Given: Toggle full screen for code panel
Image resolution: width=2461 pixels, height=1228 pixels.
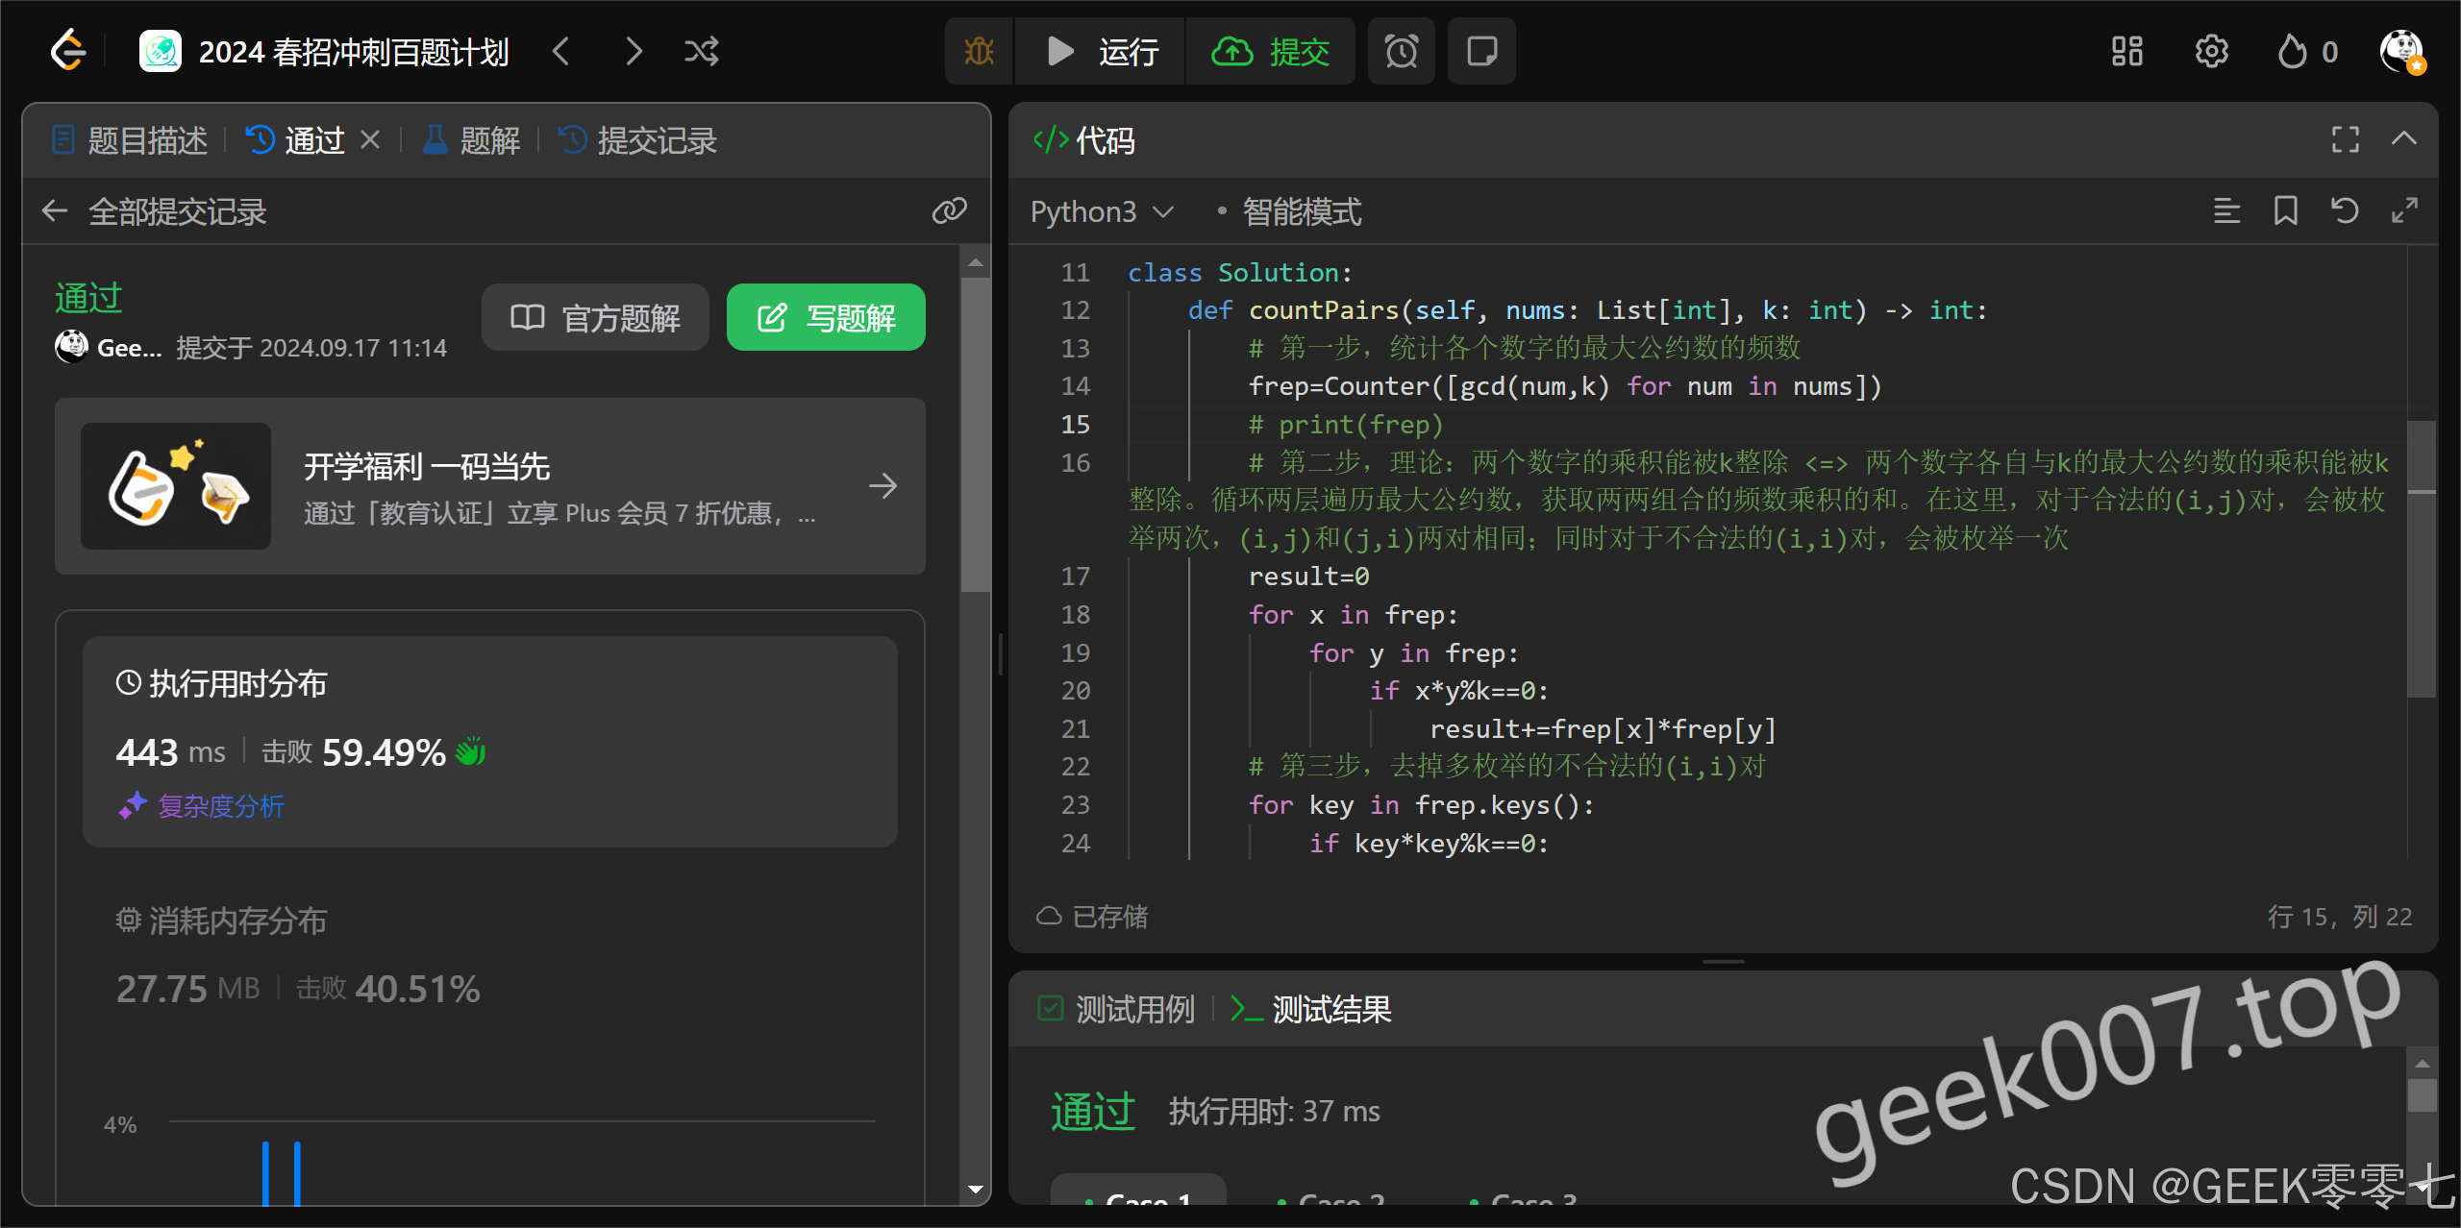Looking at the screenshot, I should [2345, 139].
